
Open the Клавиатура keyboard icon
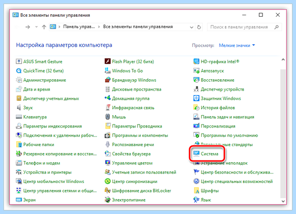point(19,117)
